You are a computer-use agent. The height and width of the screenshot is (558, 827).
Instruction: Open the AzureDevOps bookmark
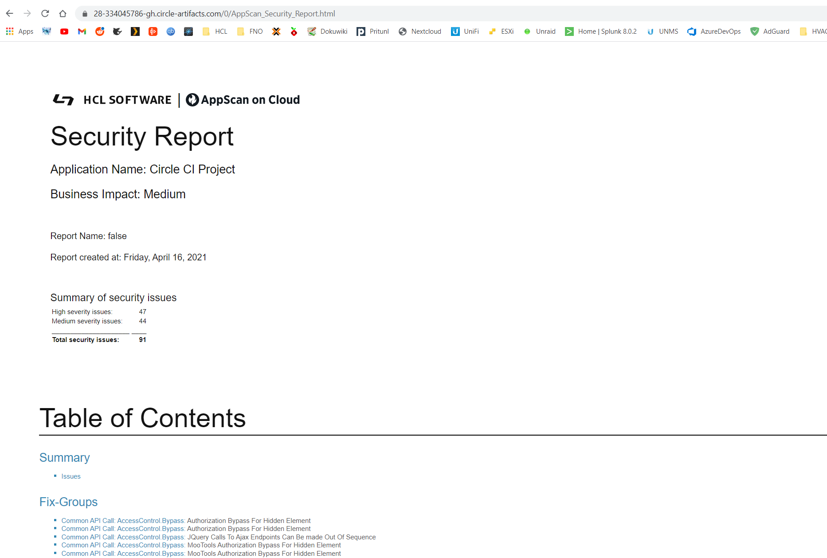coord(714,31)
